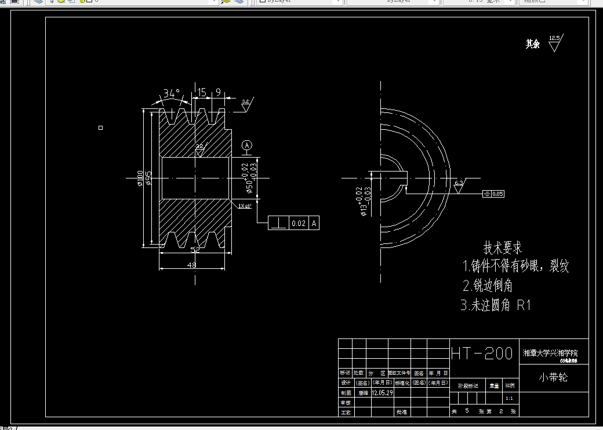Select the date 12.05.29 text
The width and height of the screenshot is (603, 430).
pyautogui.click(x=382, y=393)
